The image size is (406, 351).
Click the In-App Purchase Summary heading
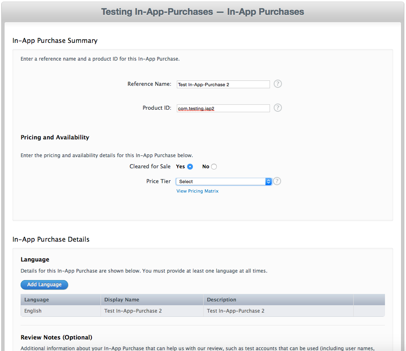click(x=55, y=41)
